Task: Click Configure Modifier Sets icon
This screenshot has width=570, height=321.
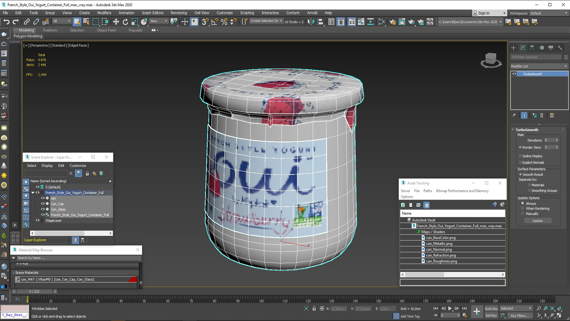Action: 552,115
